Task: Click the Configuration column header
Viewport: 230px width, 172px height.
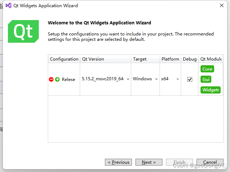Action: click(x=64, y=59)
